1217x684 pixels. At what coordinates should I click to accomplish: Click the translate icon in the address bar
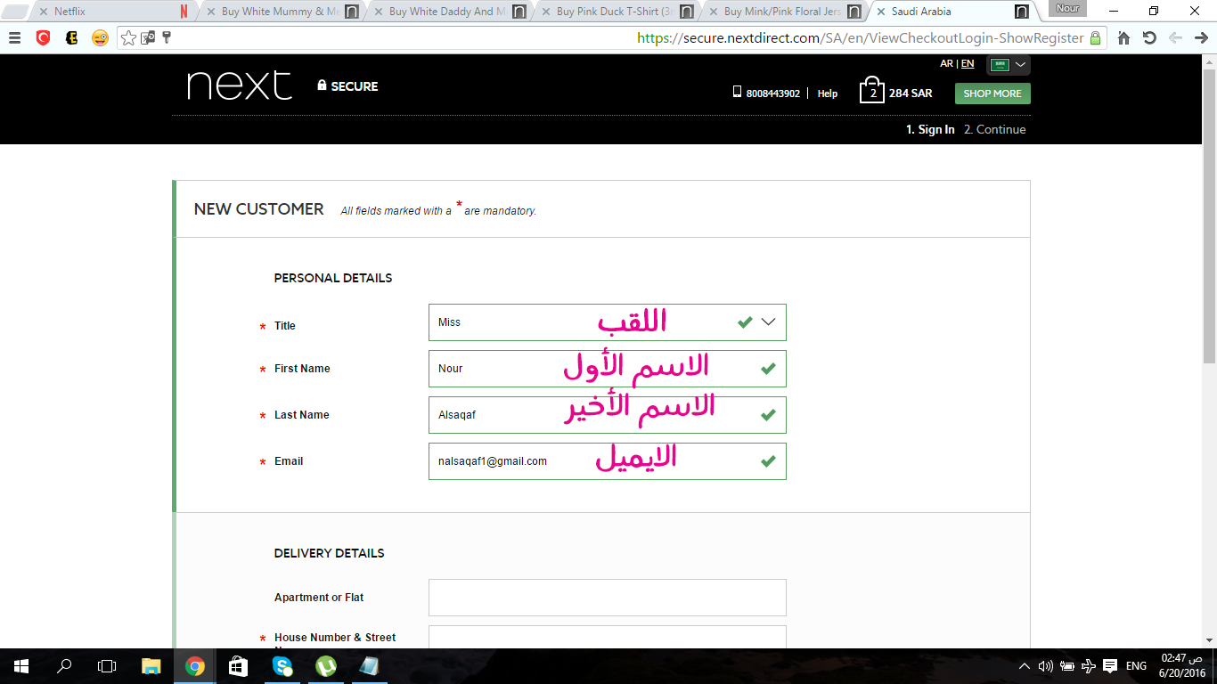(x=146, y=39)
